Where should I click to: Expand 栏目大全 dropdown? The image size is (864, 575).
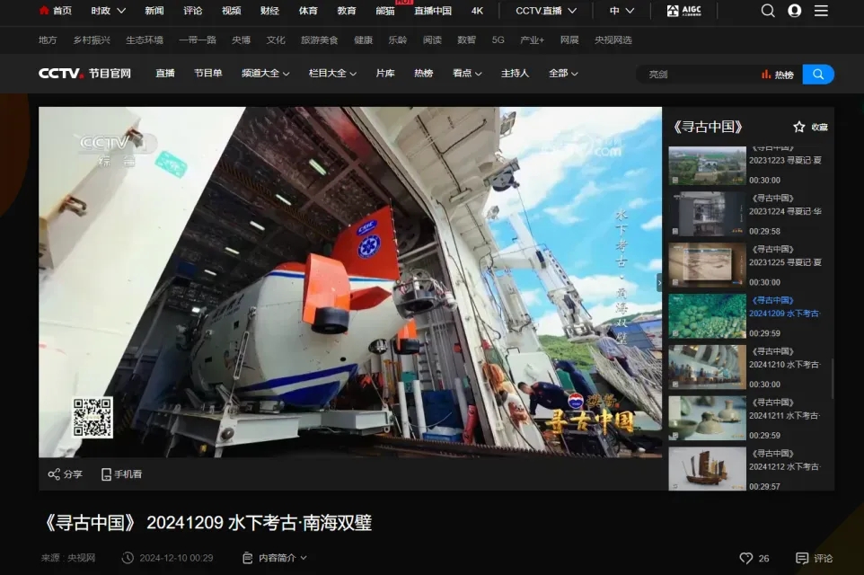pos(332,74)
